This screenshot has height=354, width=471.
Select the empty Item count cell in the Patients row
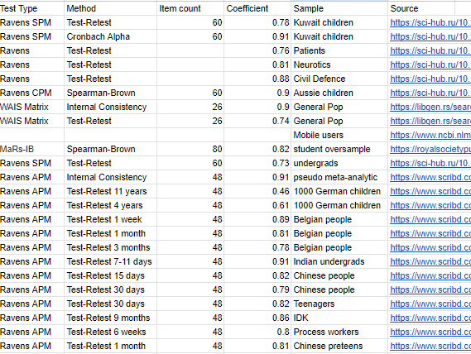[190, 50]
